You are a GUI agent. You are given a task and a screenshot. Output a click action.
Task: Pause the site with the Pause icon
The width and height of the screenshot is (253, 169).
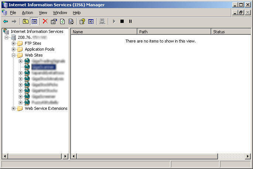tap(130, 21)
